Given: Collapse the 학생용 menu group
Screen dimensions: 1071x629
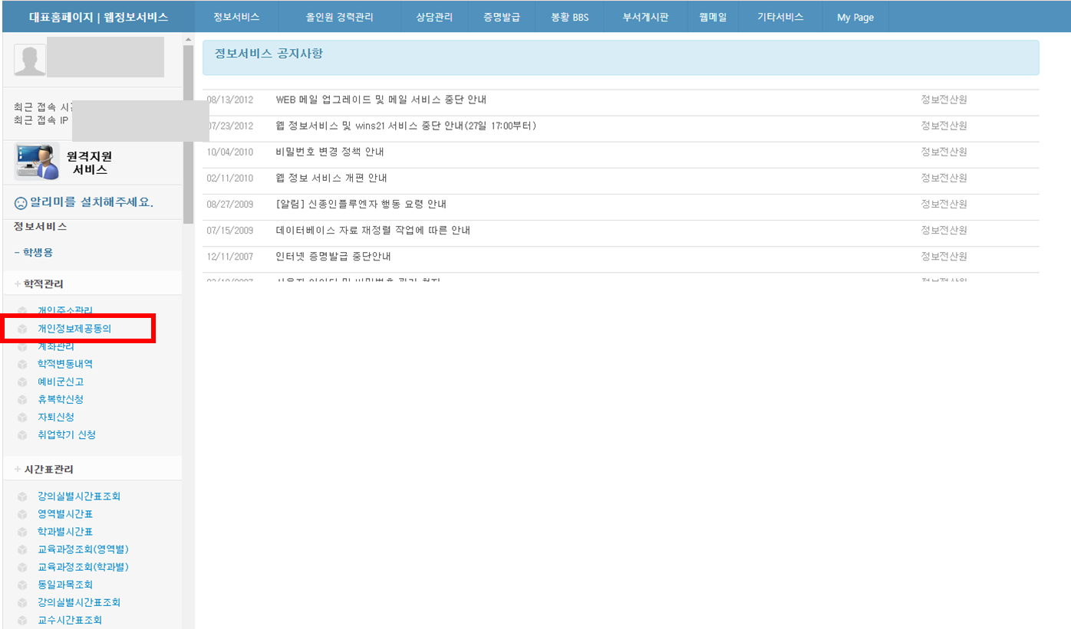Looking at the screenshot, I should click(17, 252).
